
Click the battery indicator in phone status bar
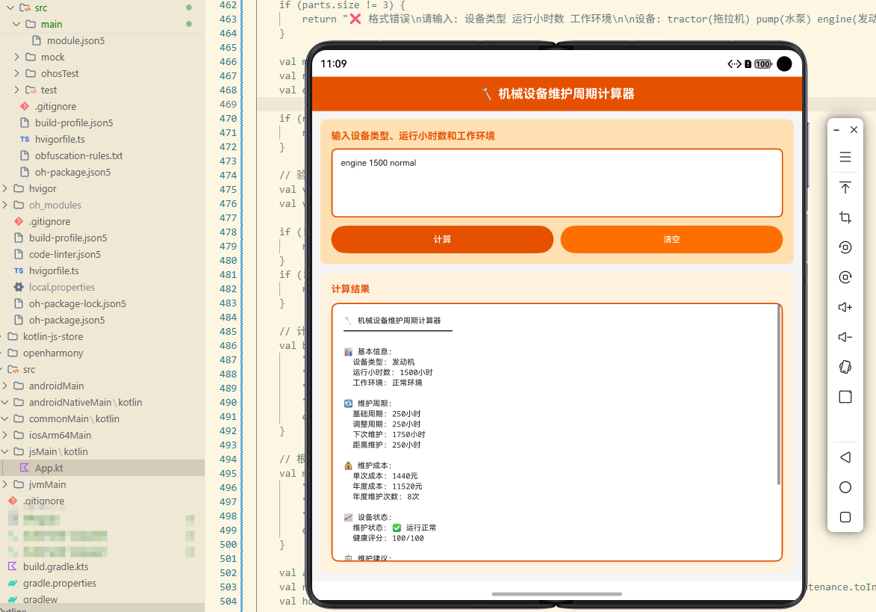tap(762, 64)
